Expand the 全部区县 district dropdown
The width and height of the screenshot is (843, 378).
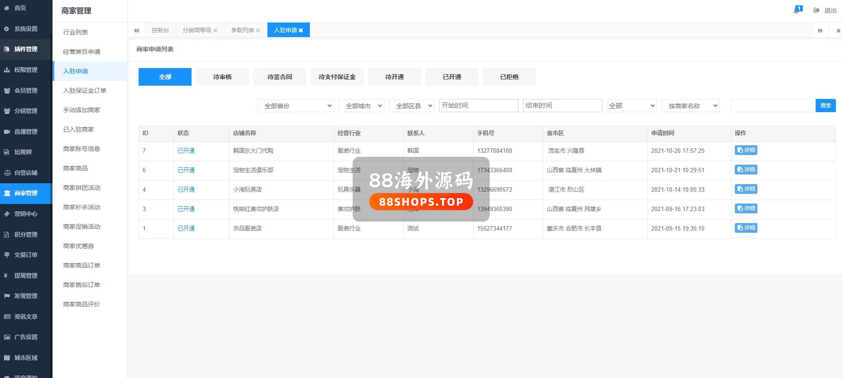coord(411,106)
